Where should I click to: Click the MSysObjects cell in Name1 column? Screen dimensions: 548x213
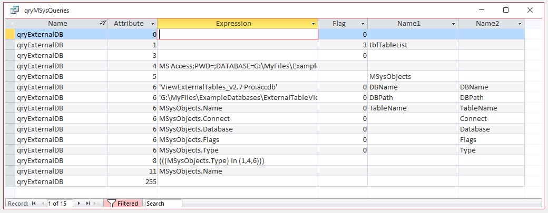pos(413,76)
